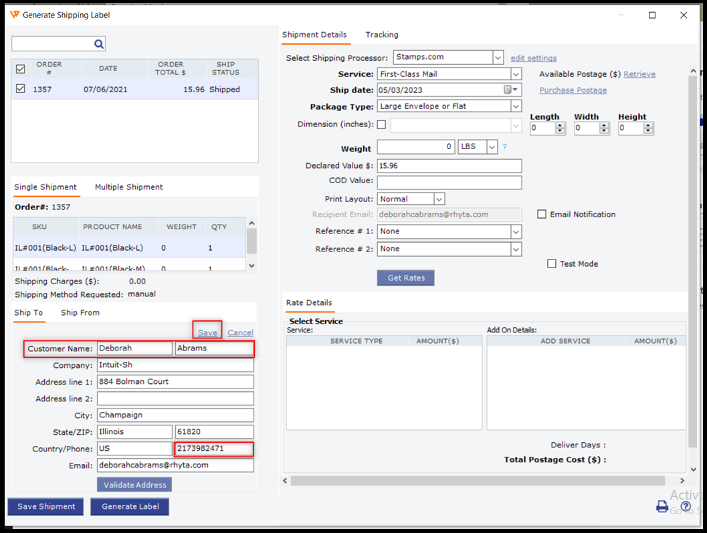
Task: Expand the Package Type dropdown
Action: (515, 106)
